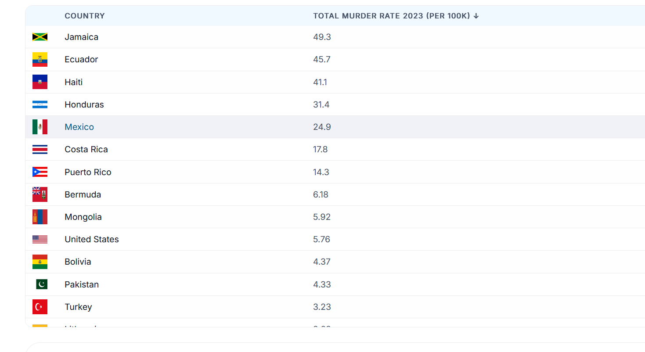Select the Honduras country name
This screenshot has height=352, width=645.
click(84, 104)
